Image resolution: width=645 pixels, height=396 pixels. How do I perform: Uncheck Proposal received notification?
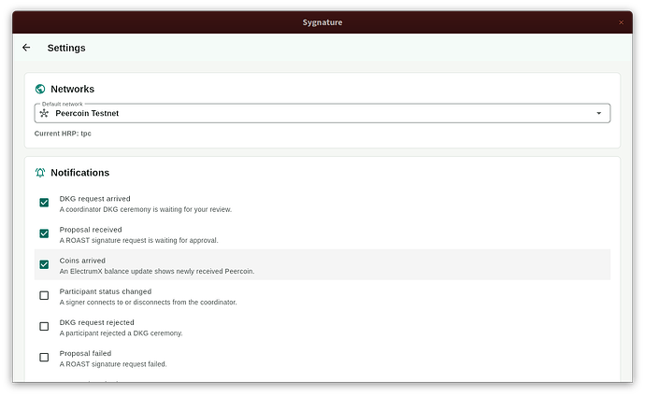[x=44, y=233]
